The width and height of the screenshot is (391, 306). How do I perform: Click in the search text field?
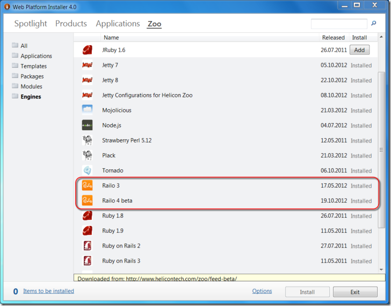pyautogui.click(x=338, y=24)
